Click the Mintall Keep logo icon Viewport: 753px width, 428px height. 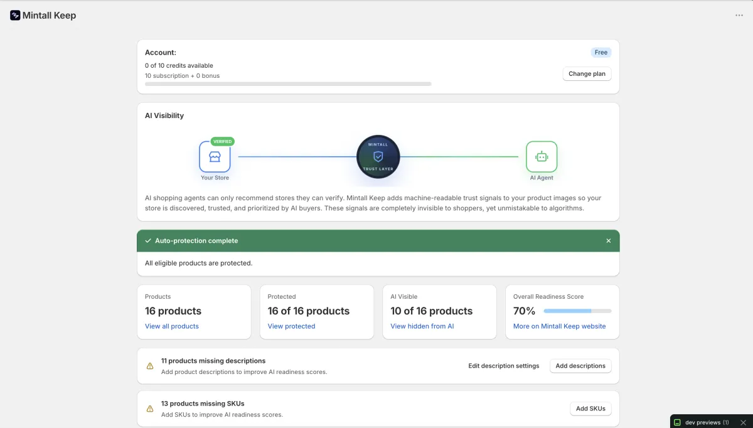coord(15,15)
